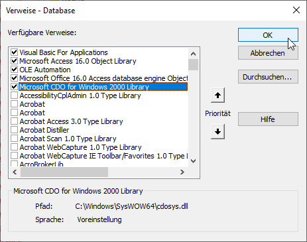Viewport: 307px width, 242px height.
Task: Click Abbrechen to cancel
Action: click(268, 53)
